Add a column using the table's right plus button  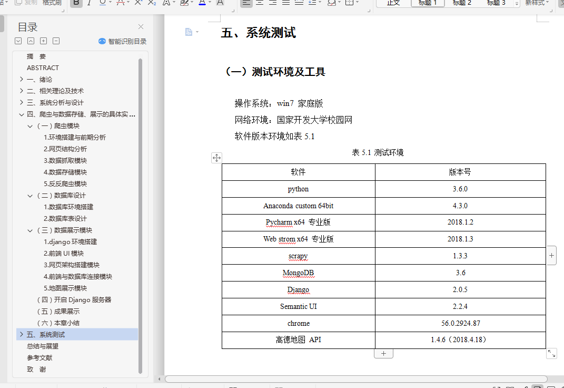[x=551, y=256]
